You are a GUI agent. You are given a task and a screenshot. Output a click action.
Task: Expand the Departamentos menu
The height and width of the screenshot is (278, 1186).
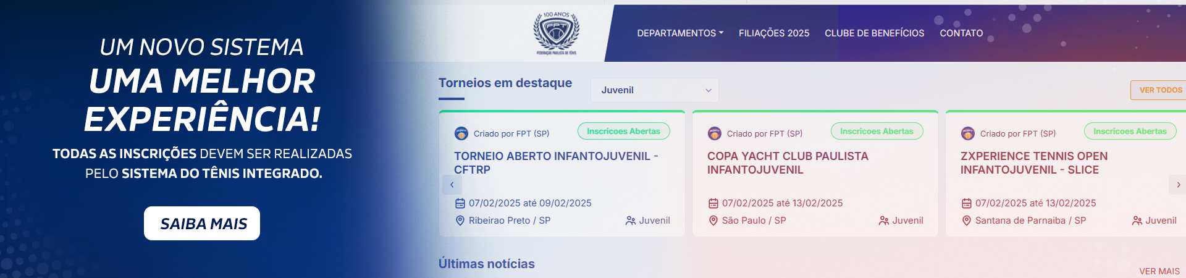click(x=680, y=33)
